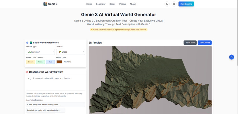Open language selector globe icon
238x114 pixels.
coord(174,4)
